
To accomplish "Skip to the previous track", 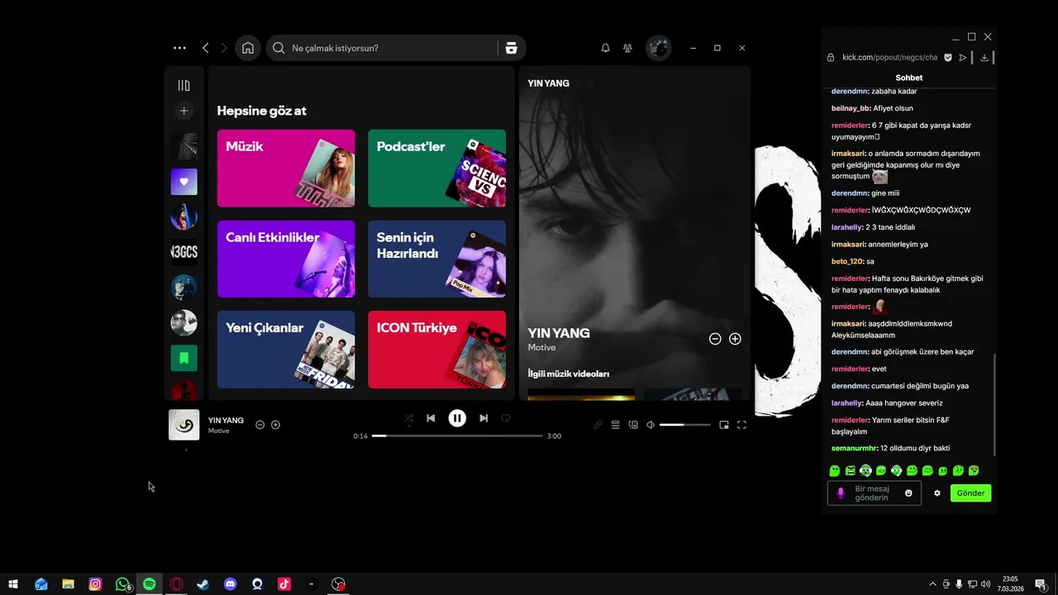I will [431, 418].
